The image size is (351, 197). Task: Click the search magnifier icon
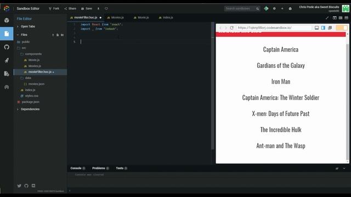[x=257, y=9]
